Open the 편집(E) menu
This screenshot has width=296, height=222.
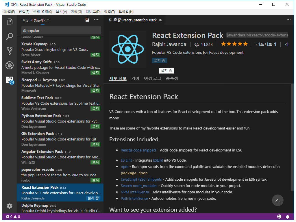24,12
